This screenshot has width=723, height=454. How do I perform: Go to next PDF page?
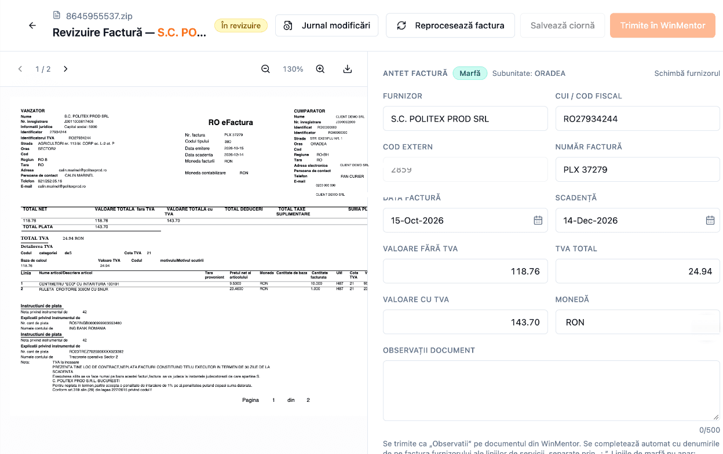[65, 69]
